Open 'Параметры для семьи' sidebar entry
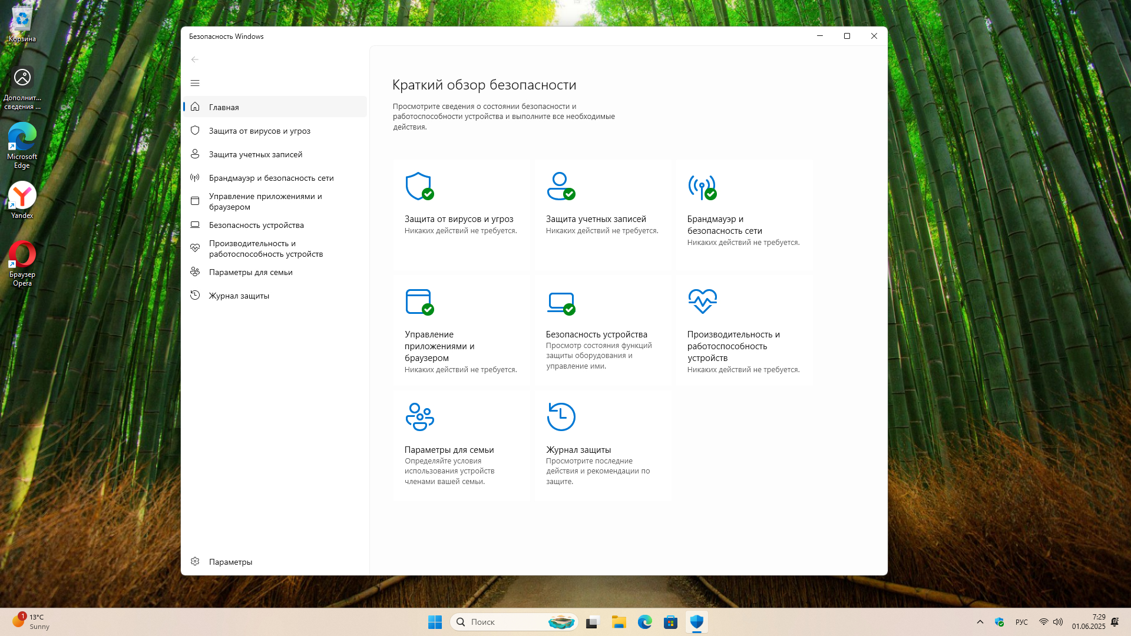The height and width of the screenshot is (636, 1131). tap(250, 272)
